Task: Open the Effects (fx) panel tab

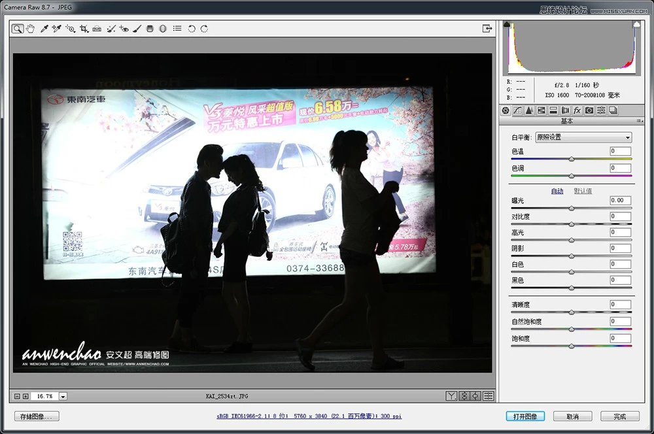Action: 577,110
